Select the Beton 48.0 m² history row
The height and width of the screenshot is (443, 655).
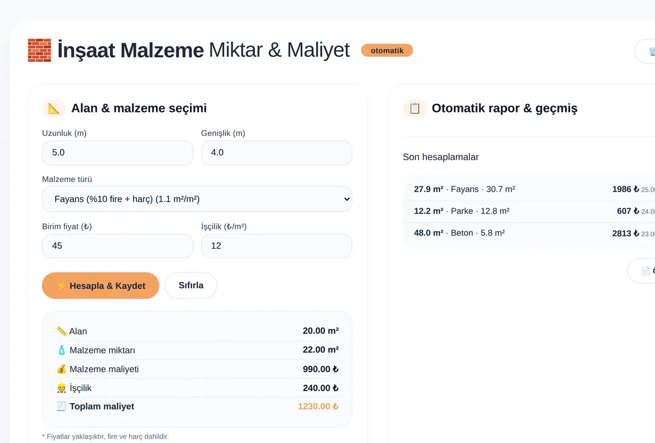click(529, 233)
